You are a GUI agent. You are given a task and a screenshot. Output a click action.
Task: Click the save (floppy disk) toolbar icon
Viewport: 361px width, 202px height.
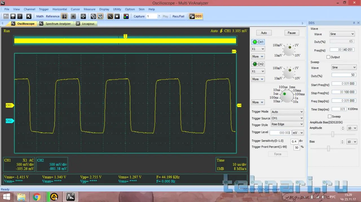coord(13,16)
